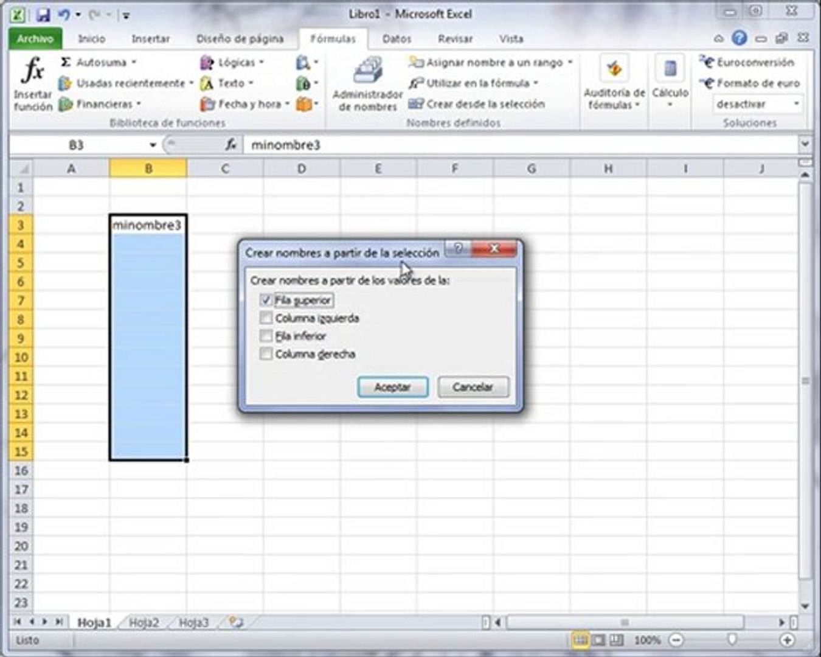Switch to the Insertar tab
The image size is (821, 657).
(151, 38)
